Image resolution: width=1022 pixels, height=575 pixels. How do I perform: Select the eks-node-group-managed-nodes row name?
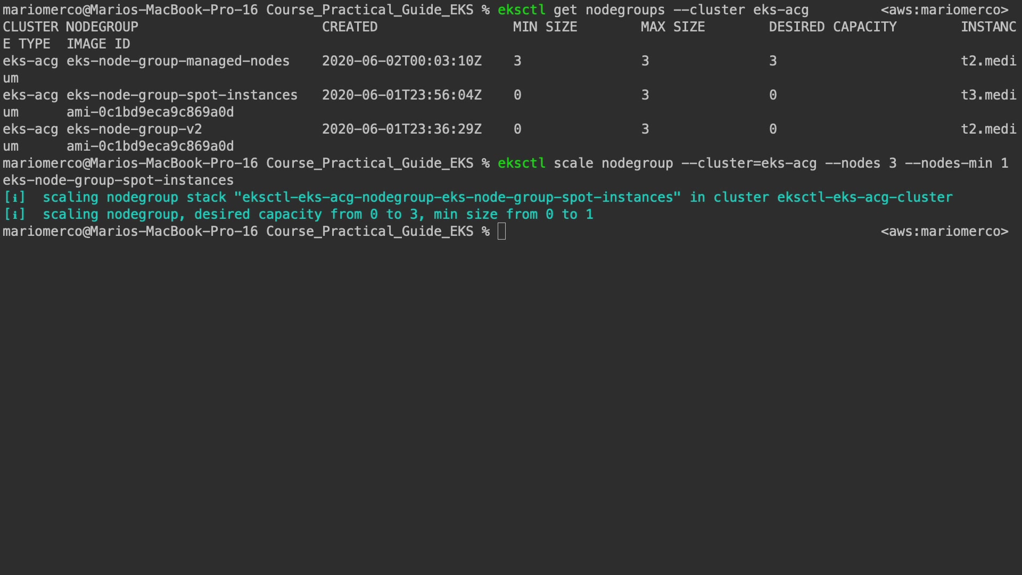pyautogui.click(x=178, y=61)
